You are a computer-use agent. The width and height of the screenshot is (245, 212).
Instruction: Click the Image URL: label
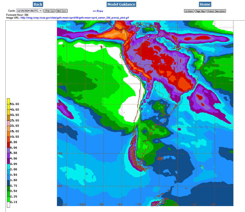[x=13, y=18]
